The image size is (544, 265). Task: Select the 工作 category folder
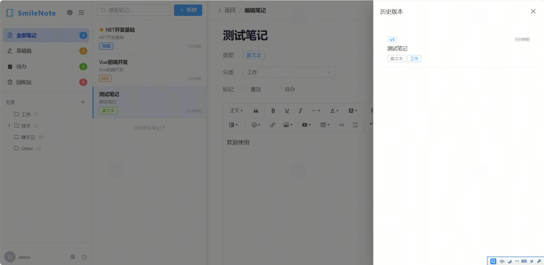click(x=26, y=114)
